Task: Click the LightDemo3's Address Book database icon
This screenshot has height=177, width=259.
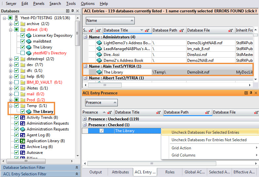Action: point(99,43)
